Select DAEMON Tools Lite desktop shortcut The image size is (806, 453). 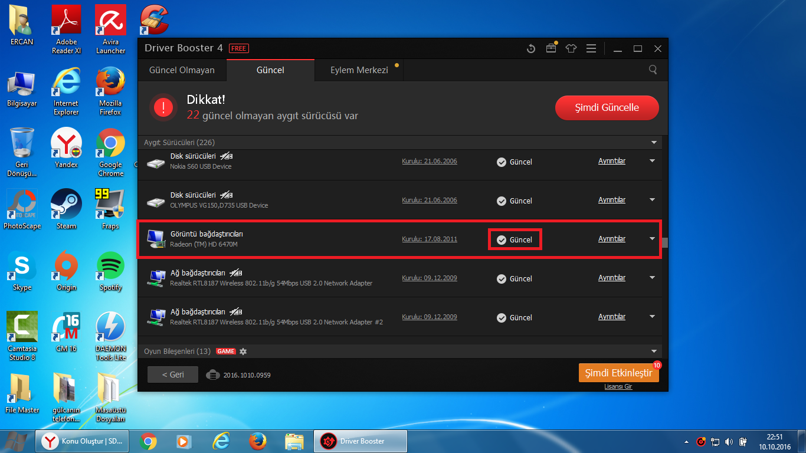coord(110,336)
